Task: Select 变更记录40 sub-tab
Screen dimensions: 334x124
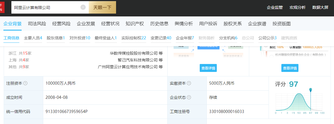Action: 161,38
